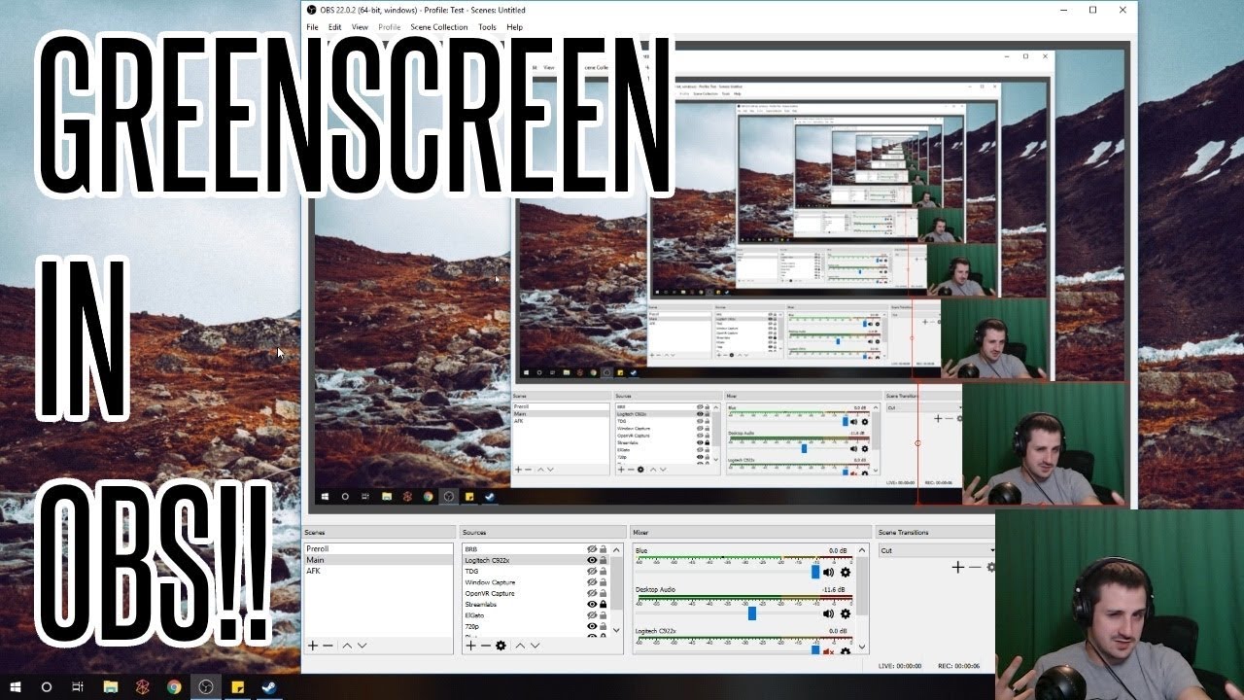1244x700 pixels.
Task: Launch Google Chrome from the taskbar
Action: (x=174, y=687)
